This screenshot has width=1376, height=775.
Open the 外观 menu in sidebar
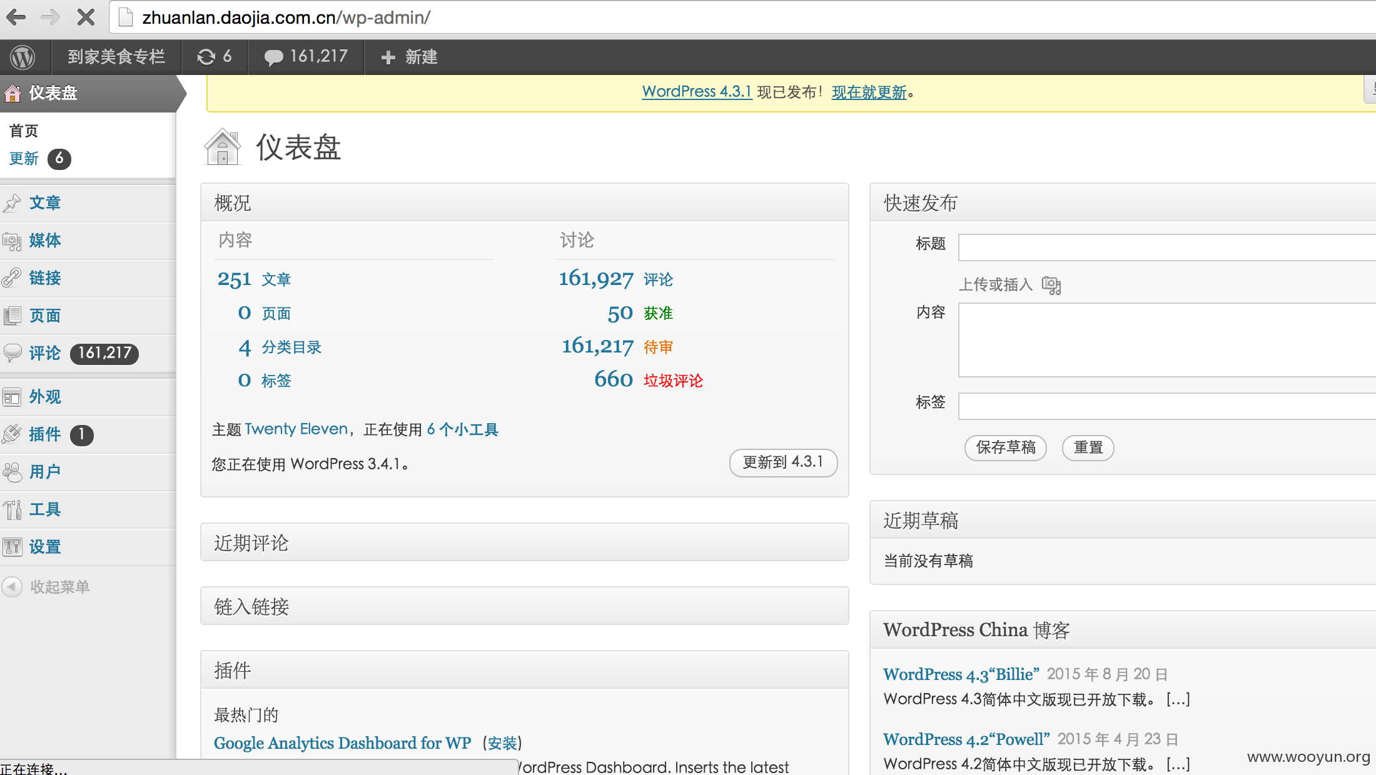click(45, 397)
